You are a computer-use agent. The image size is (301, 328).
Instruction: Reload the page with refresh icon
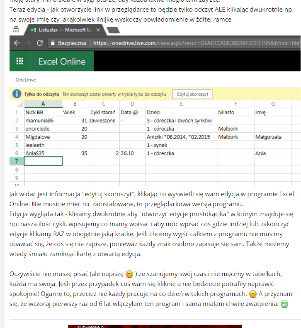coord(40,43)
